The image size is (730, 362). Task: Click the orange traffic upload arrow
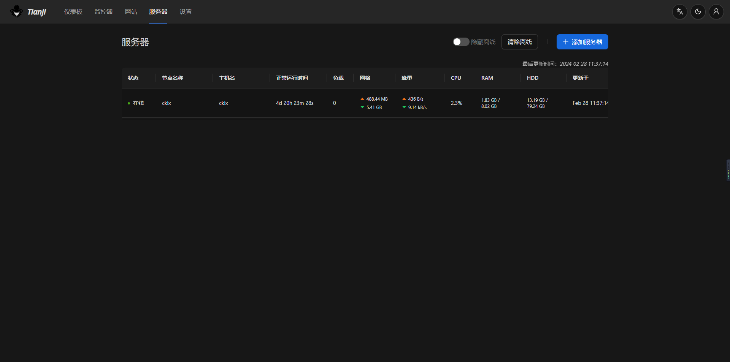click(x=404, y=99)
